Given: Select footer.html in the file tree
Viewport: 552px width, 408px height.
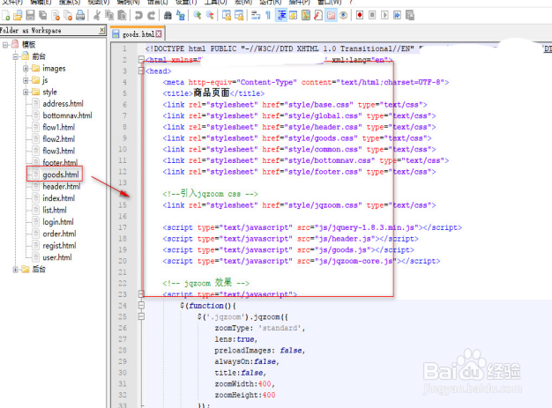Looking at the screenshot, I should coord(60,162).
